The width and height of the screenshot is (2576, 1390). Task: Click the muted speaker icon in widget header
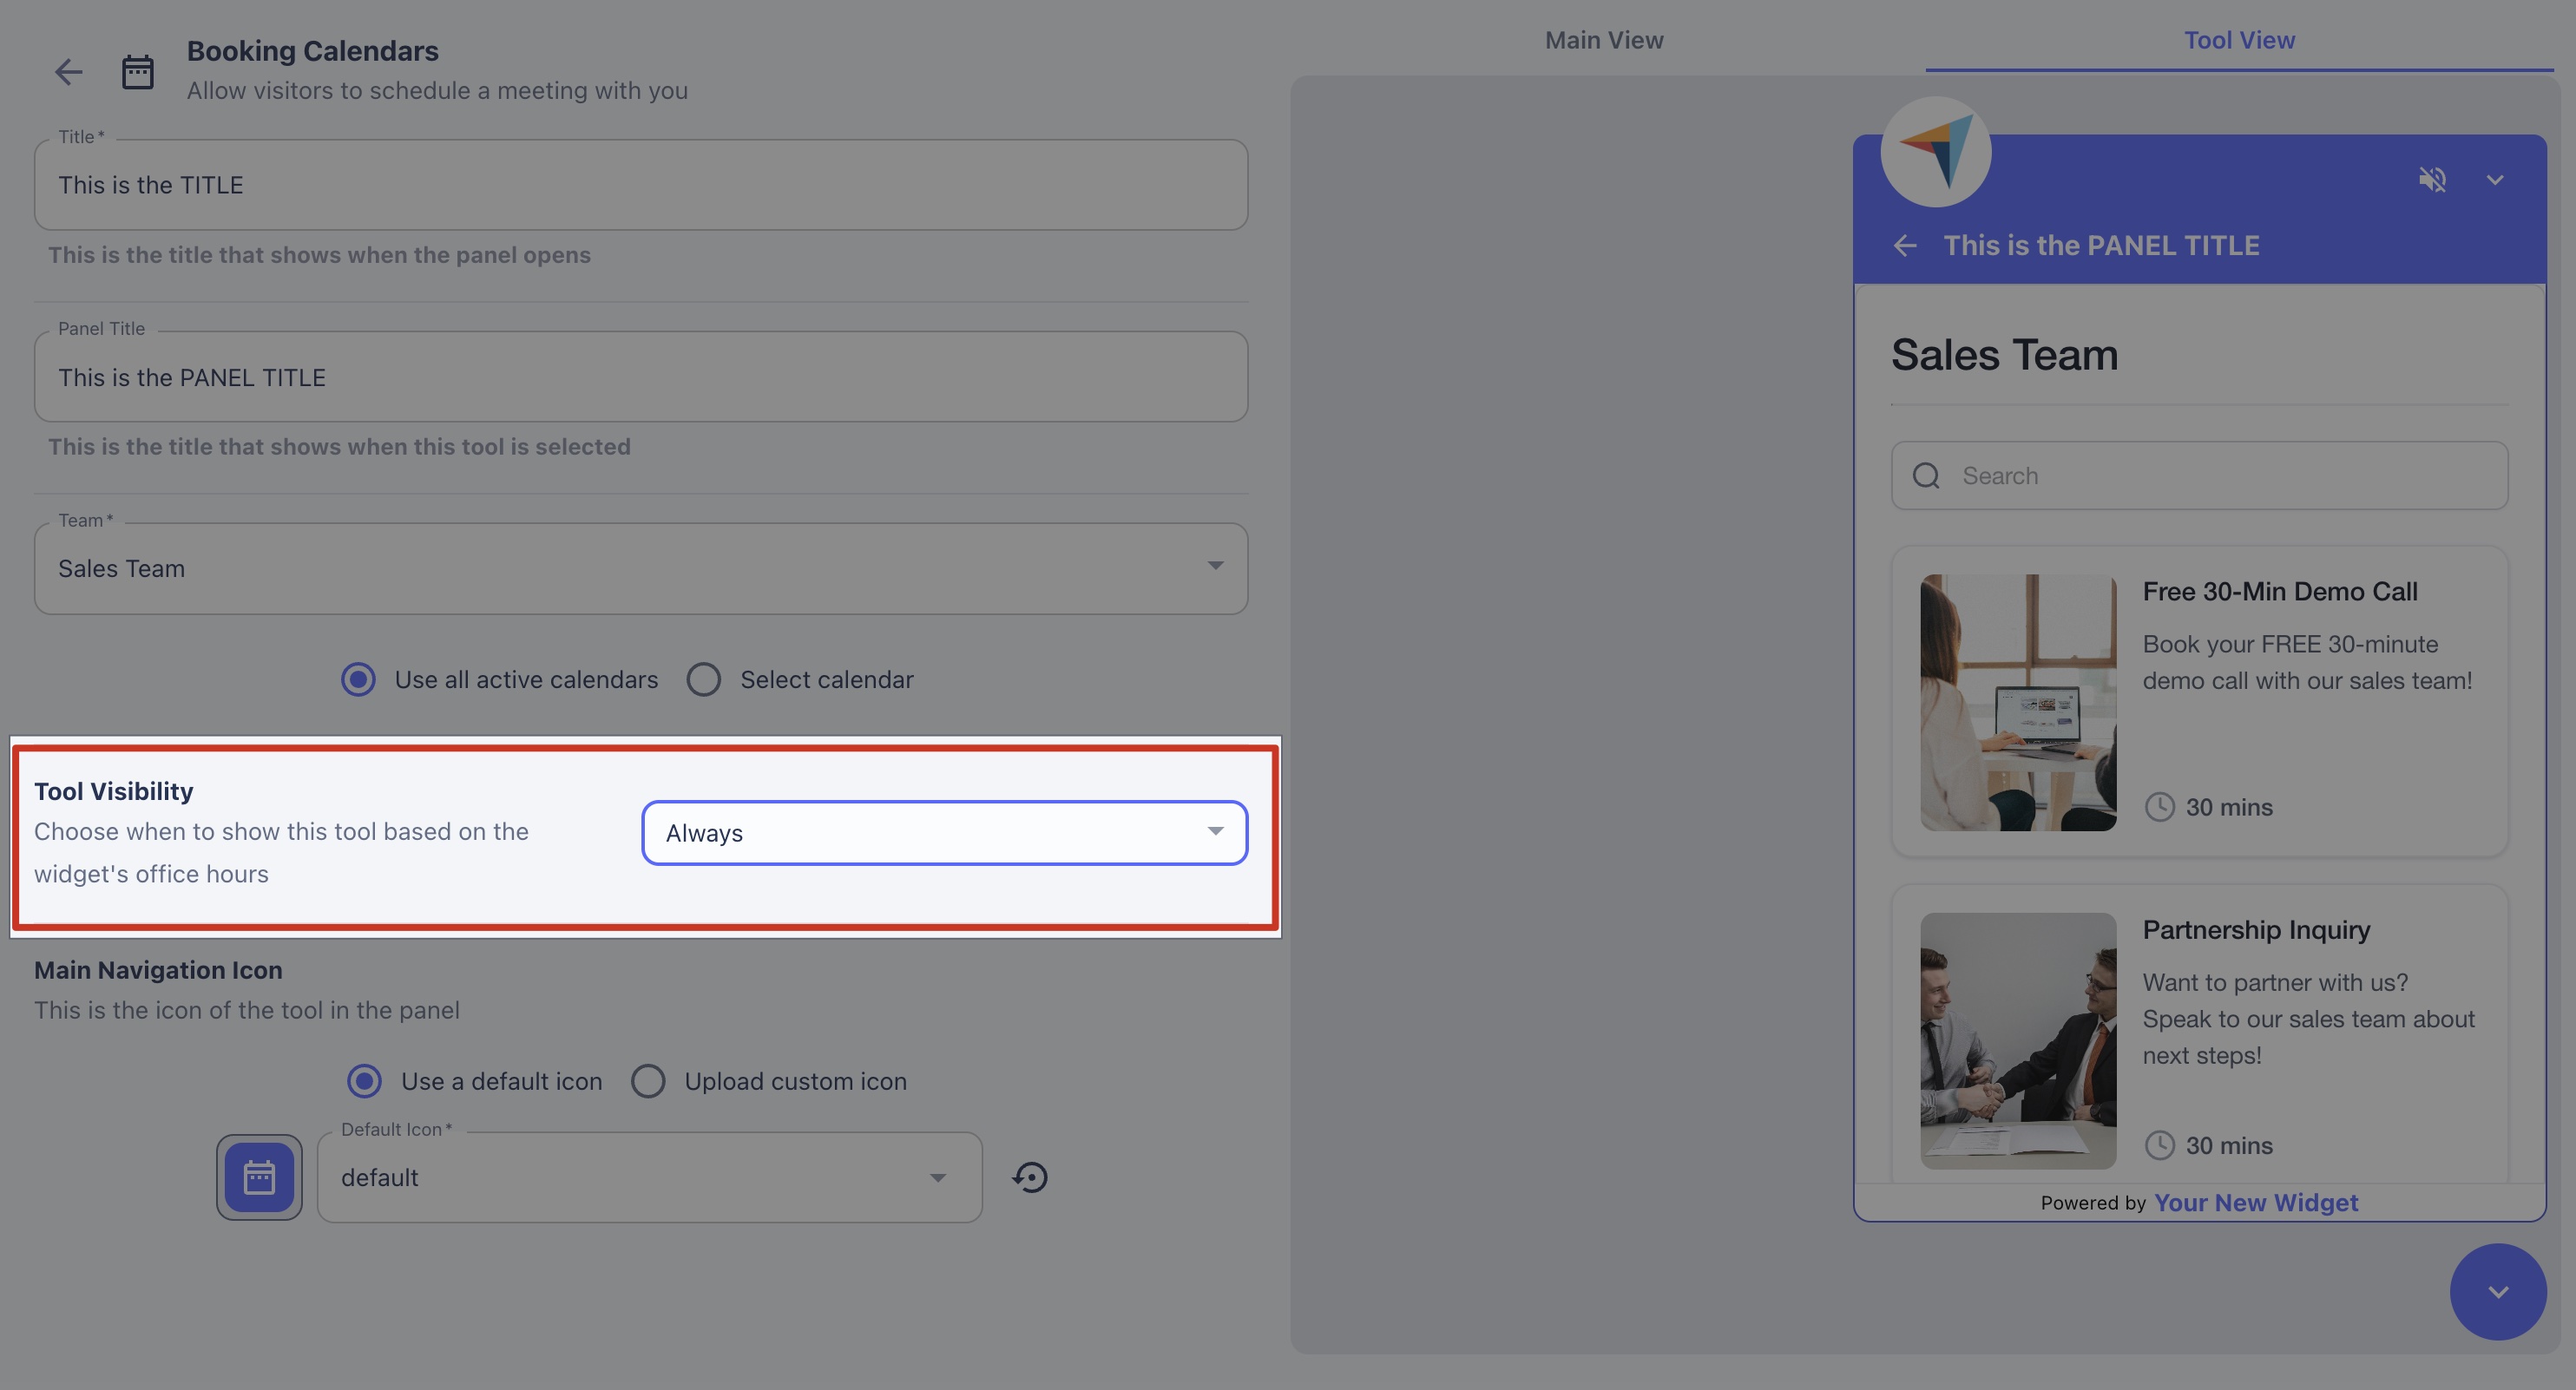pyautogui.click(x=2432, y=180)
